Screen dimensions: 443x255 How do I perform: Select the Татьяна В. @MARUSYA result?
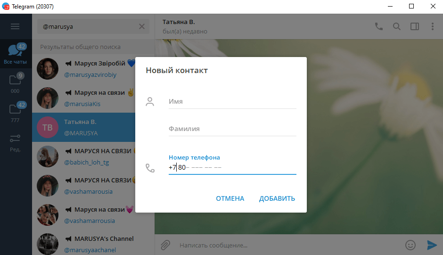(x=84, y=127)
